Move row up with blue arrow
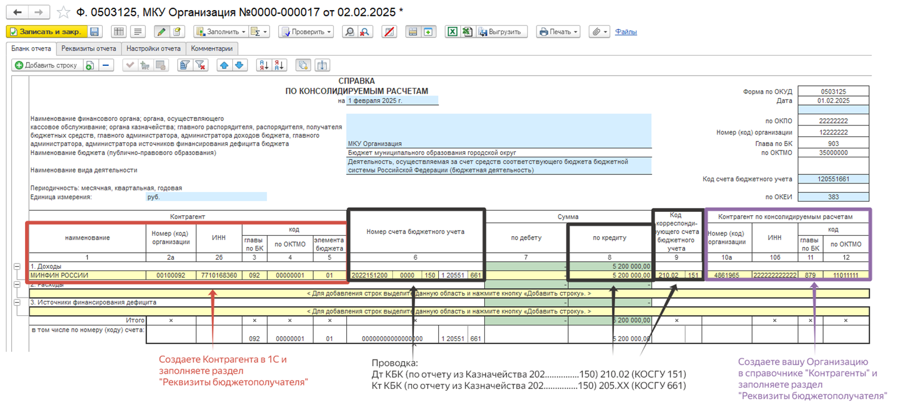This screenshot has width=910, height=414. (x=224, y=65)
